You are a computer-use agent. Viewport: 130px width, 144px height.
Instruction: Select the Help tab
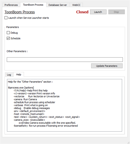click(x=19, y=74)
